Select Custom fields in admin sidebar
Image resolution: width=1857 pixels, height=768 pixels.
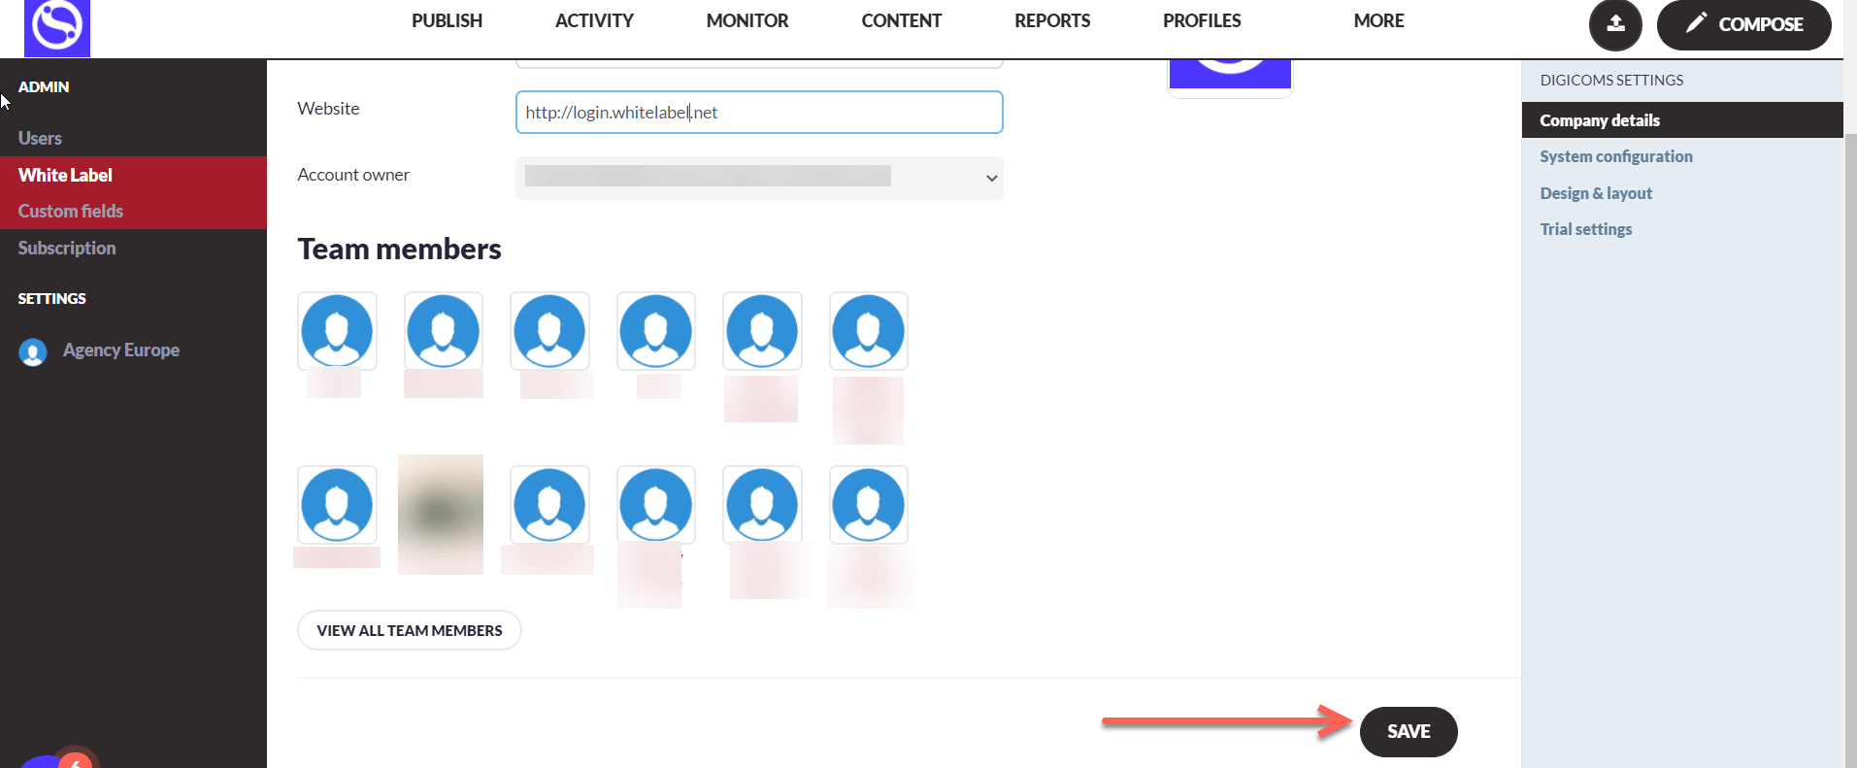point(71,211)
